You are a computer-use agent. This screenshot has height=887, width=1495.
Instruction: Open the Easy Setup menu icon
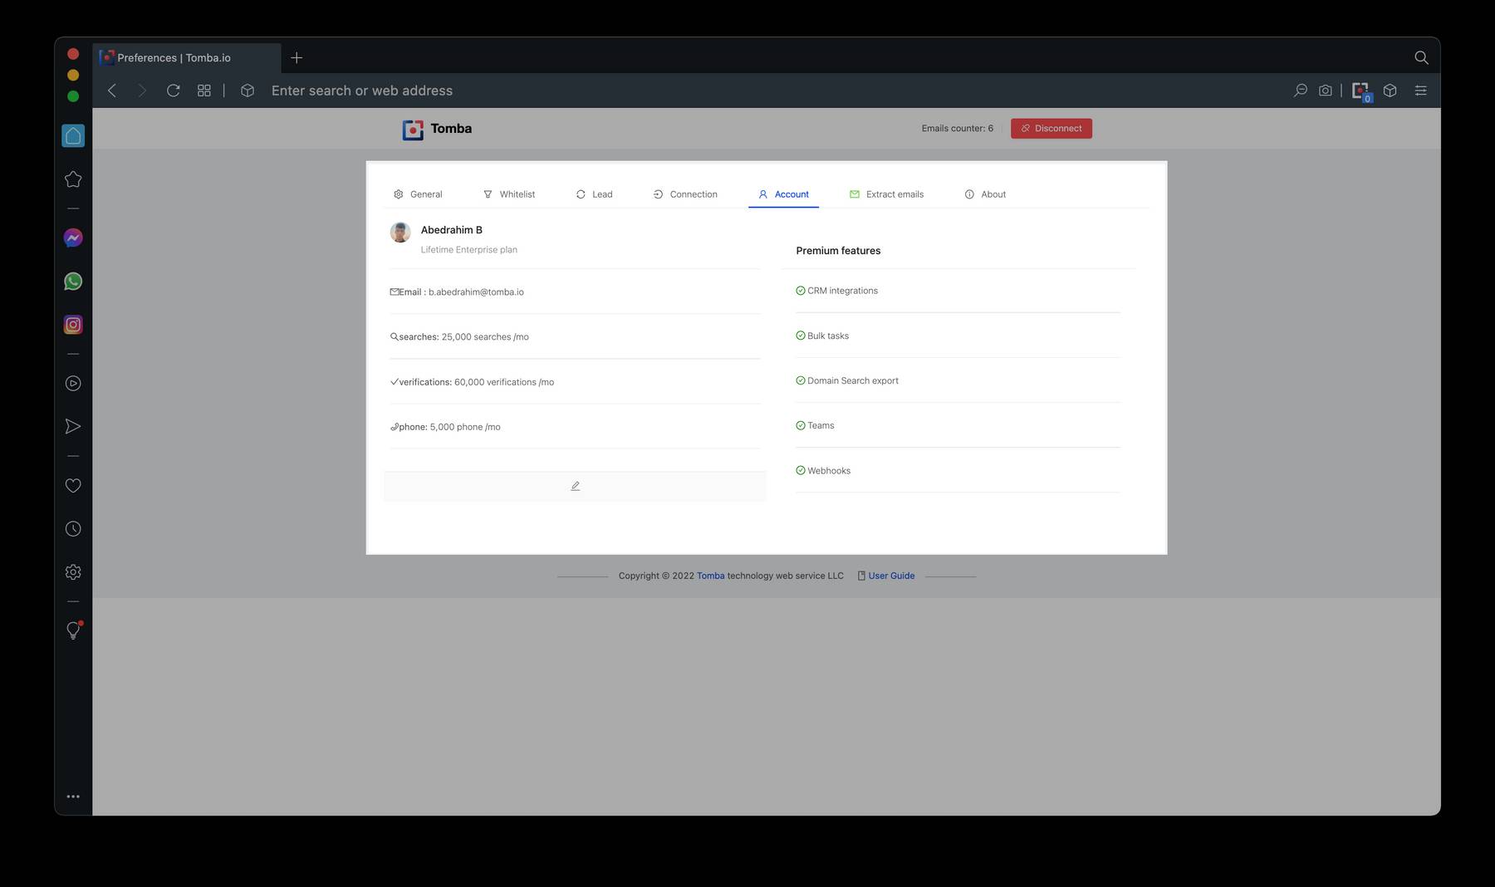(x=1421, y=91)
